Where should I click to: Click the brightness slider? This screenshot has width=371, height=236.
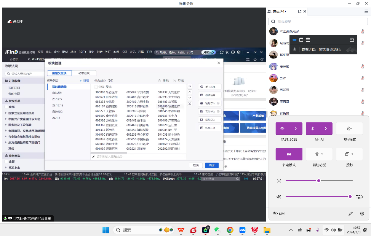[318, 181]
